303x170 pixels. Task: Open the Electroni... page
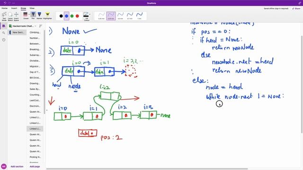pyautogui.click(x=35, y=106)
